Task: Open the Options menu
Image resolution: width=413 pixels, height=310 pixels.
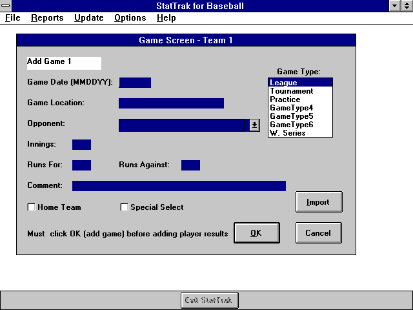Action: pos(130,18)
